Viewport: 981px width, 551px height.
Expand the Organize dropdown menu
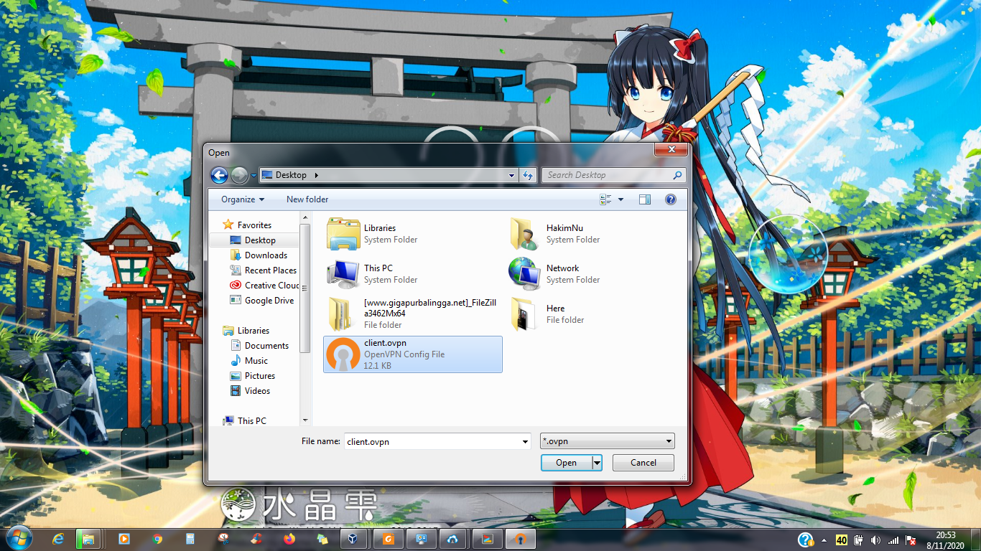tap(242, 199)
